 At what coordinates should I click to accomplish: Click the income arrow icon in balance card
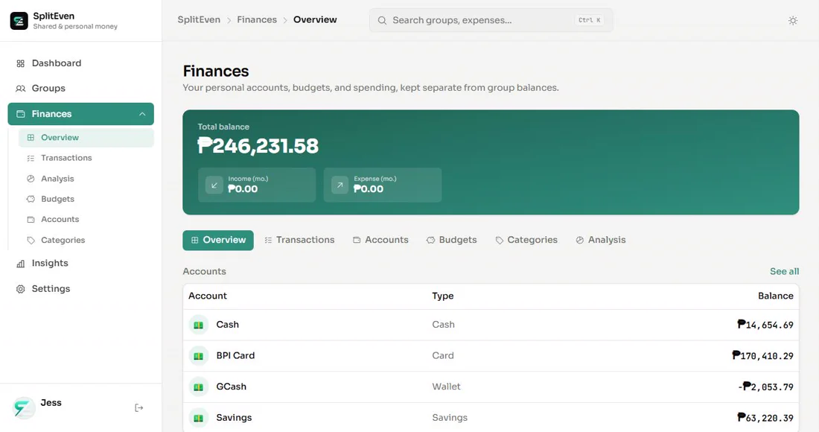click(214, 185)
